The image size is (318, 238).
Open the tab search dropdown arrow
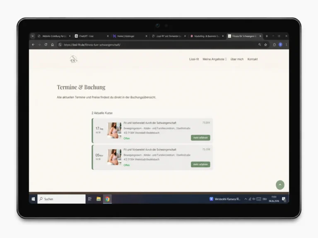(33, 36)
